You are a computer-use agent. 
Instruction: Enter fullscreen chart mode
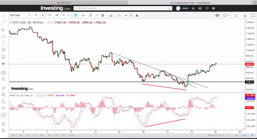click(x=253, y=15)
